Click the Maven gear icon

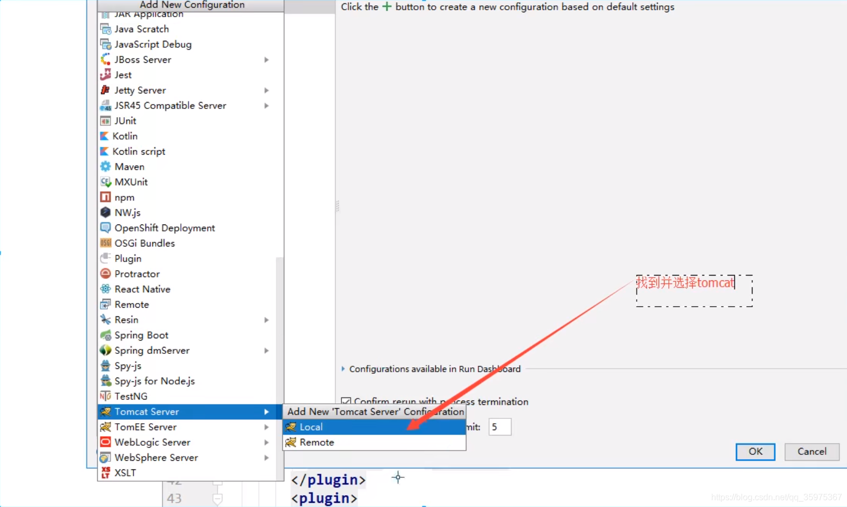[x=106, y=166]
